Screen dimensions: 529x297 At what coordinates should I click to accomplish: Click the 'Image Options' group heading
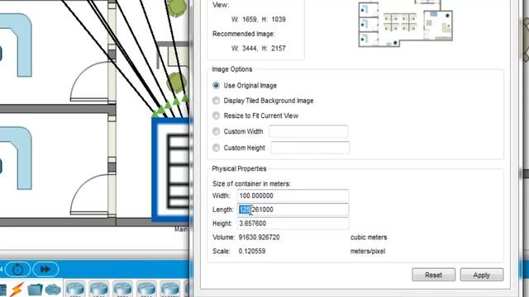tap(232, 69)
